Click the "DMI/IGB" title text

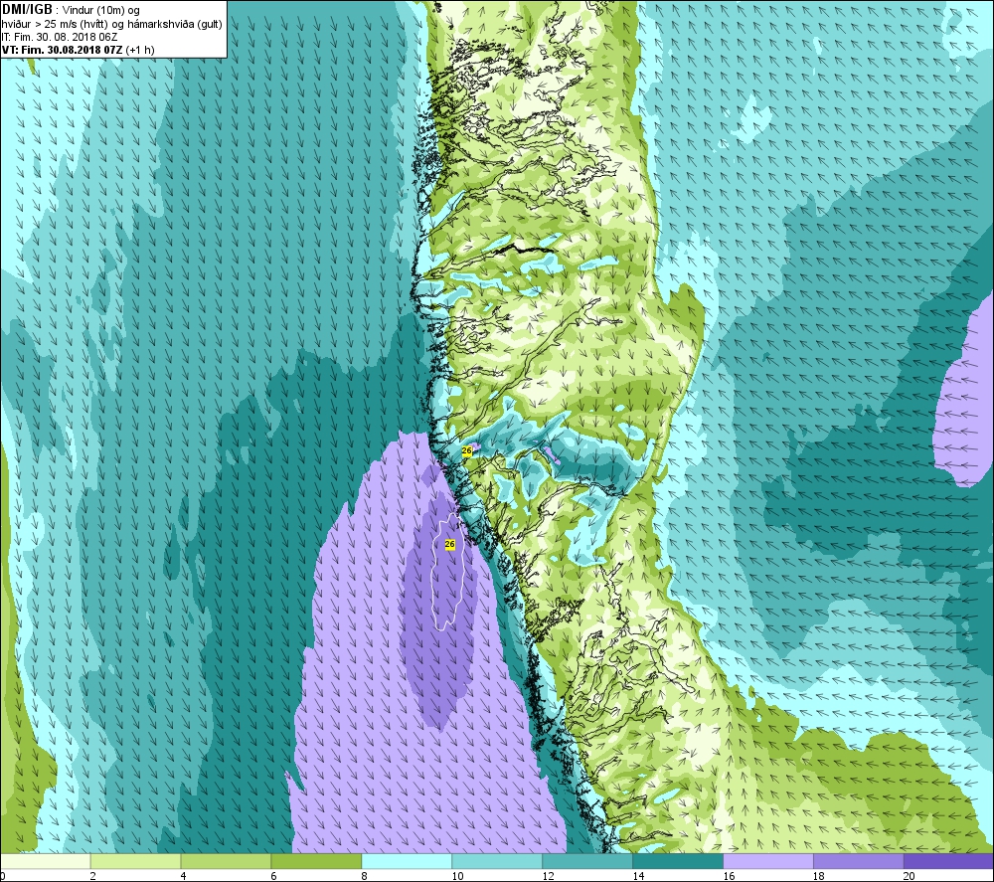pyautogui.click(x=27, y=10)
